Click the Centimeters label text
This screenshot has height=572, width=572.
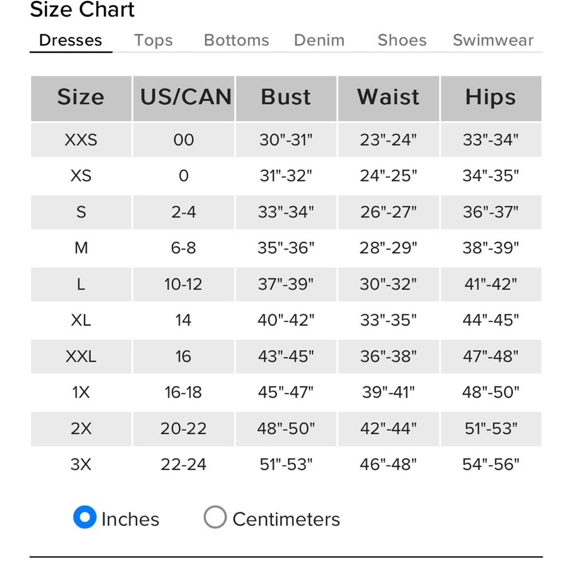click(286, 519)
